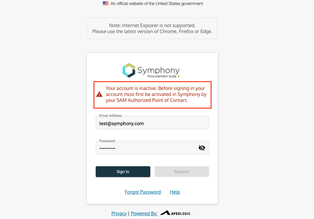This screenshot has height=219, width=314.
Task: Click the ApexLogic logo in footer
Action: tap(175, 213)
